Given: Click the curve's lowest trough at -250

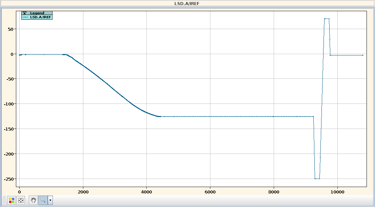Looking at the screenshot, I should 317,179.
